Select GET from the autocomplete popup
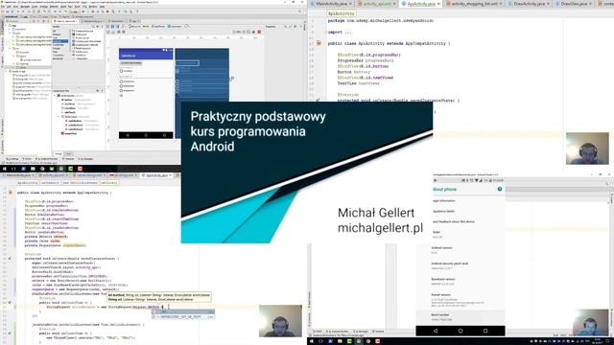The height and width of the screenshot is (345, 614). click(x=183, y=312)
